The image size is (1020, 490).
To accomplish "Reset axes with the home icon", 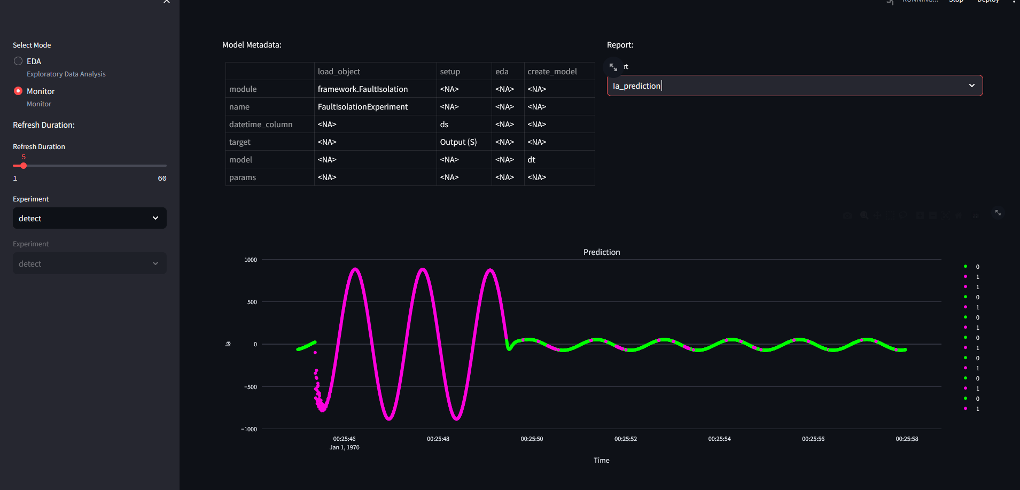I will pos(958,215).
